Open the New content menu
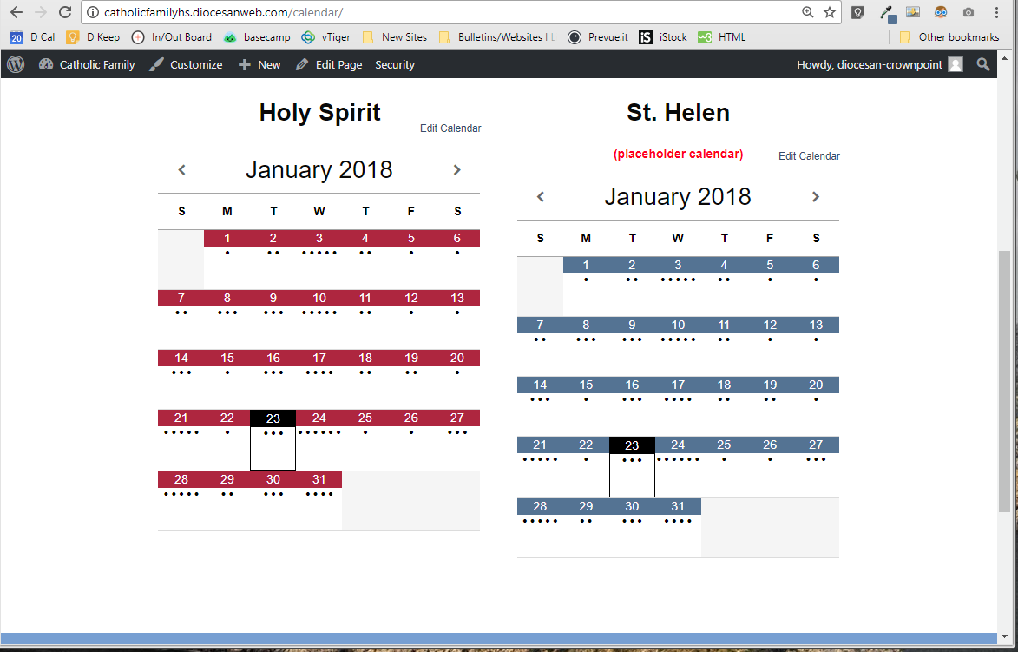 click(x=259, y=64)
